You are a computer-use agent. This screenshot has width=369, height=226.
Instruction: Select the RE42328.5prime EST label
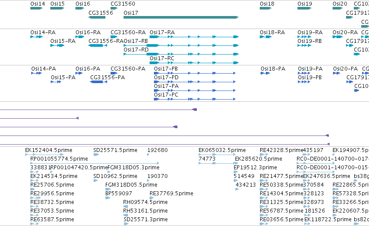pos(281,150)
